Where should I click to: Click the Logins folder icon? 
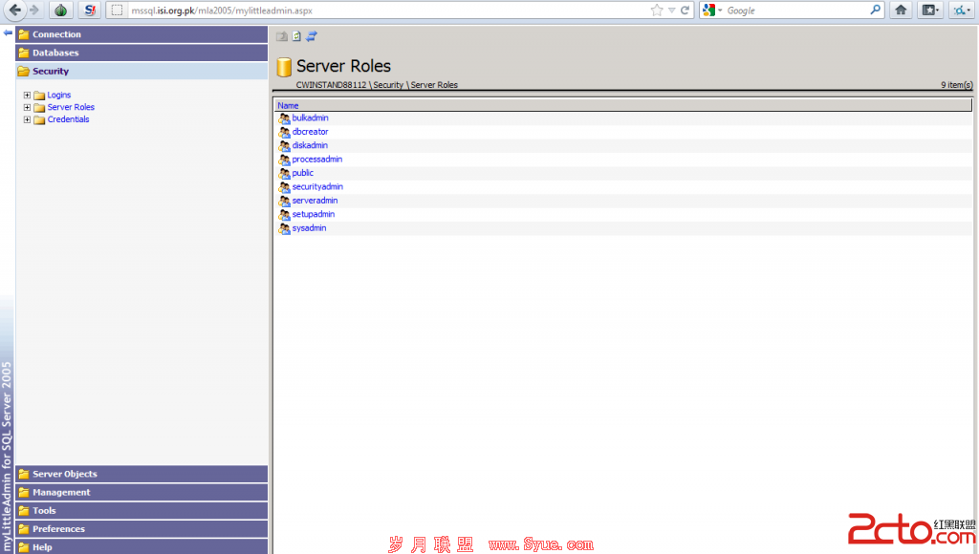(x=39, y=96)
